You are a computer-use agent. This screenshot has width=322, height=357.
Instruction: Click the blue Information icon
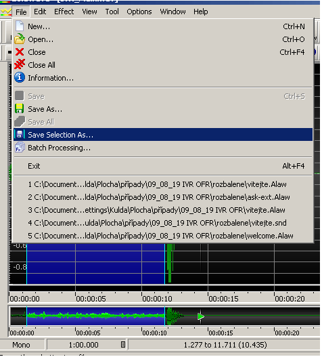pyautogui.click(x=20, y=77)
